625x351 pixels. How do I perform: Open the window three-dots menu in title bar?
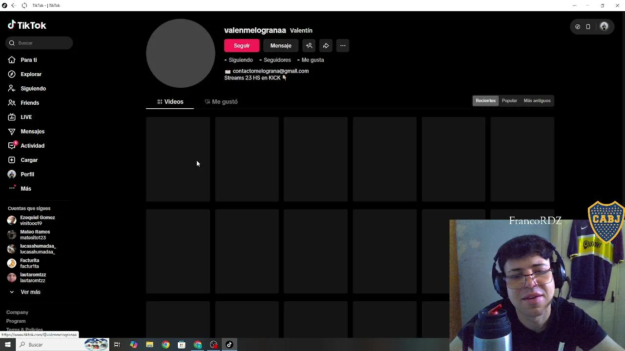click(x=574, y=5)
